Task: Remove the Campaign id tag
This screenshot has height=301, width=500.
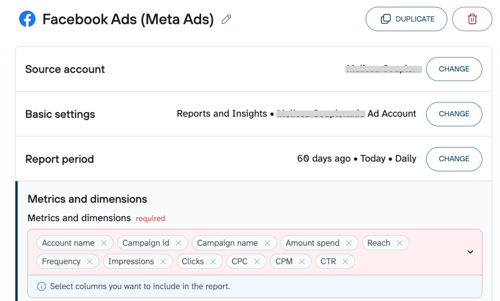Action: [x=178, y=243]
